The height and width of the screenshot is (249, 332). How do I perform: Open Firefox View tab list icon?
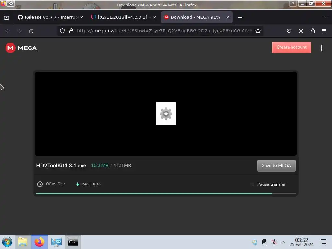6,18
